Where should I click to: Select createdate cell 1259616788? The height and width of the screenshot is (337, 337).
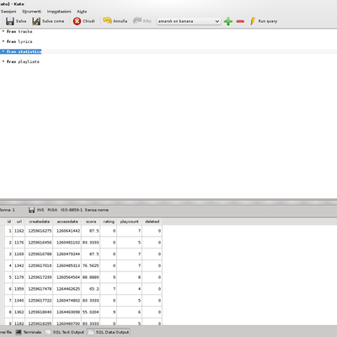39,254
